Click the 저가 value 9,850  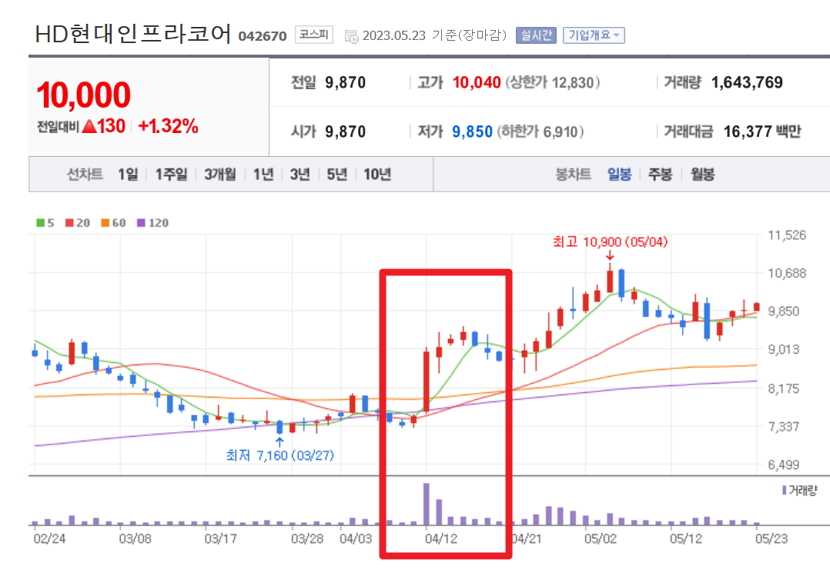coord(472,131)
